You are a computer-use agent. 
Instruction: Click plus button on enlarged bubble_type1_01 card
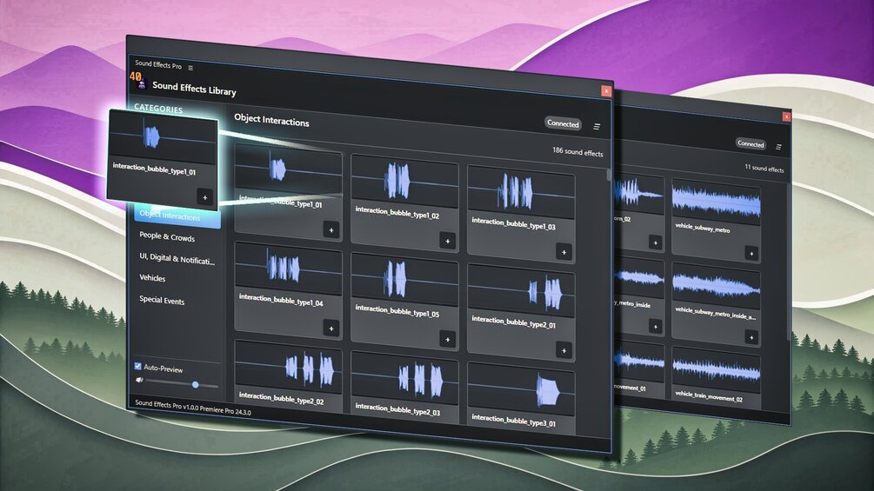204,197
